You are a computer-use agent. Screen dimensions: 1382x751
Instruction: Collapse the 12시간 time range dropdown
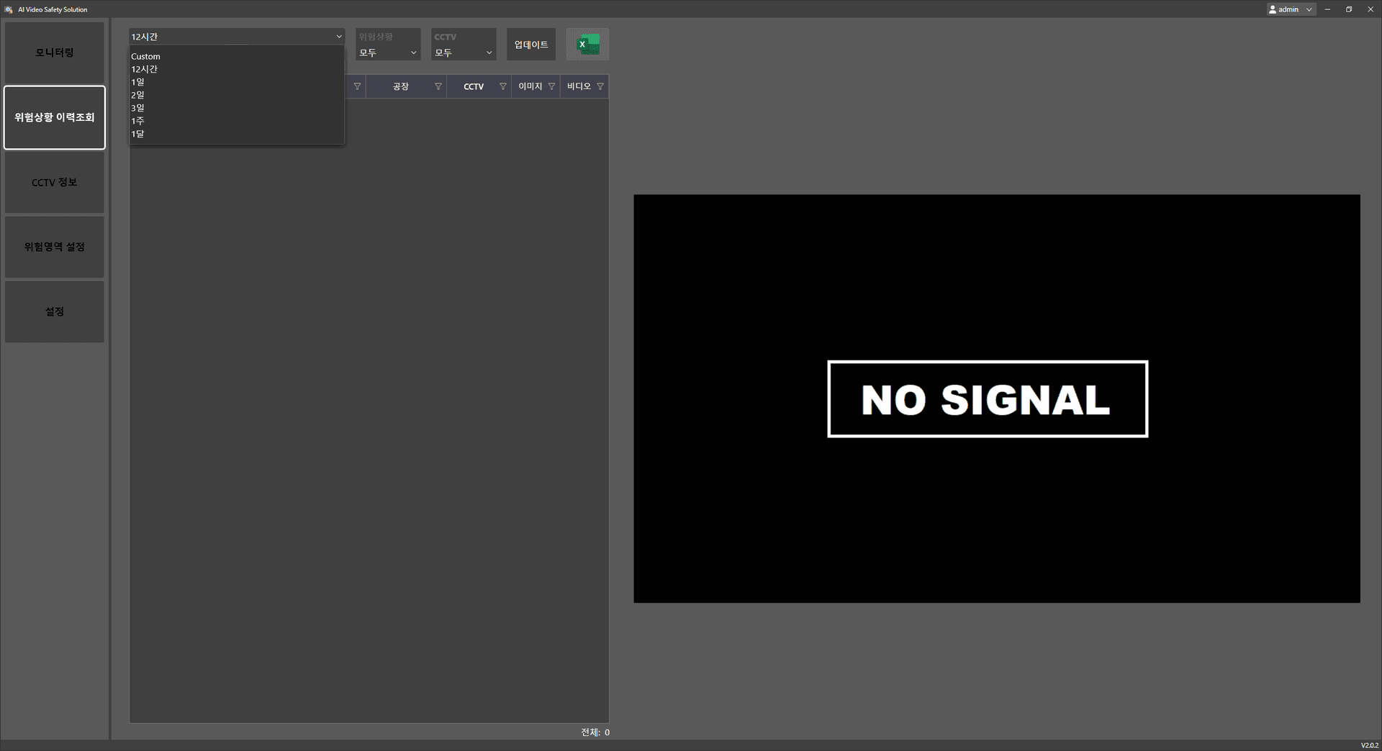click(x=338, y=37)
